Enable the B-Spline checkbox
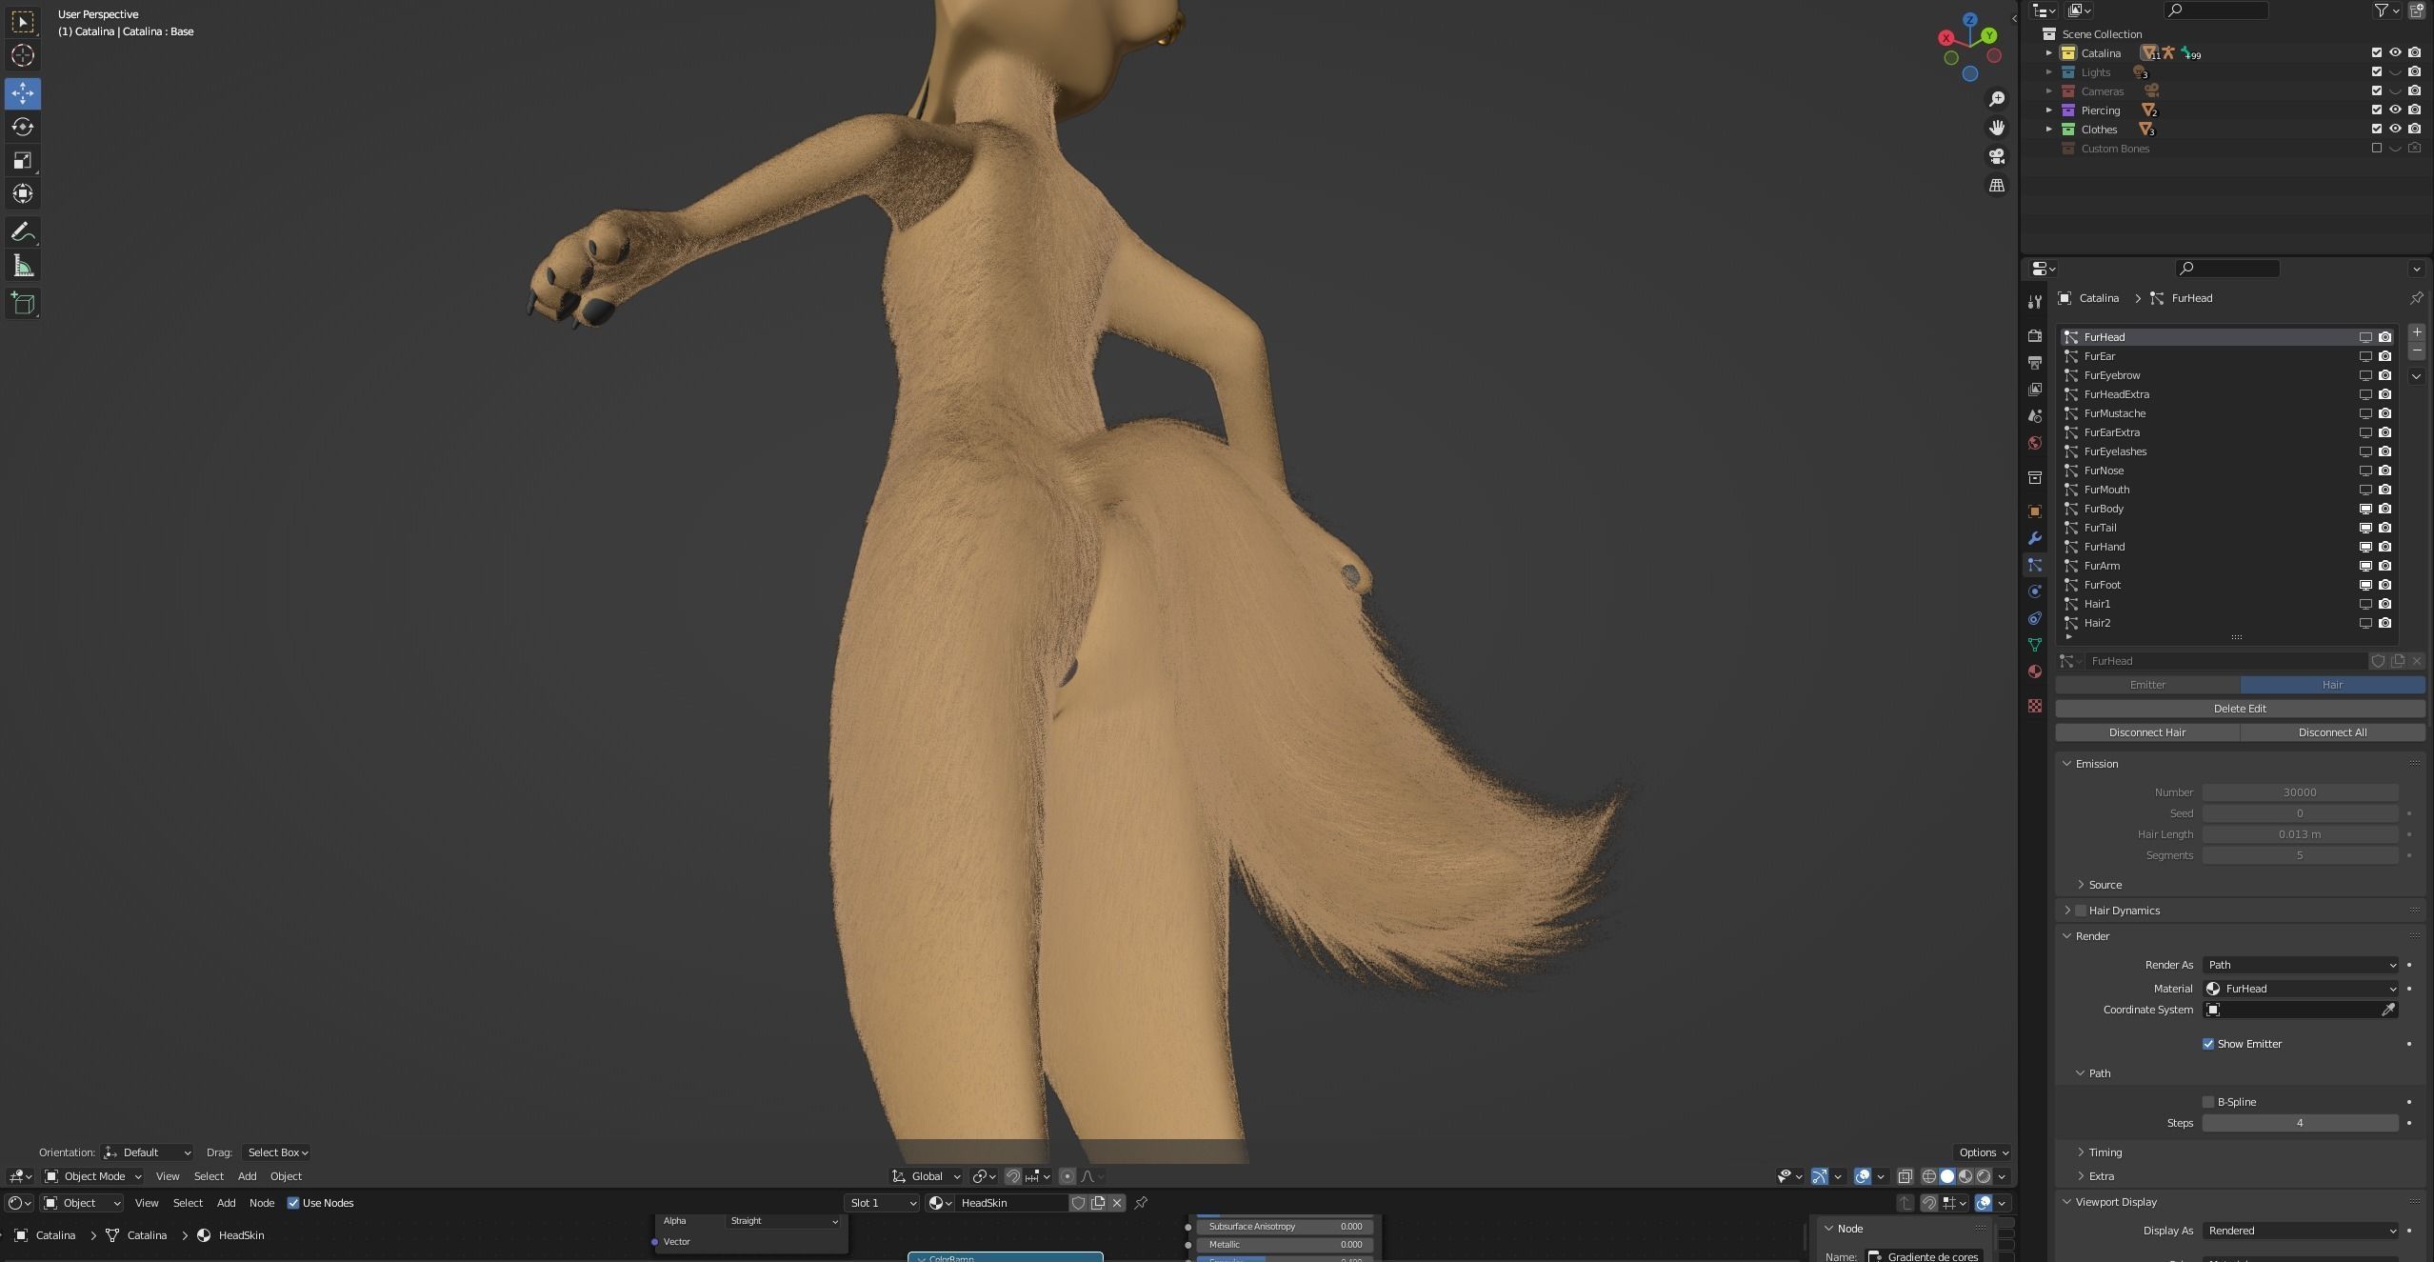The image size is (2434, 1262). tap(2208, 1102)
